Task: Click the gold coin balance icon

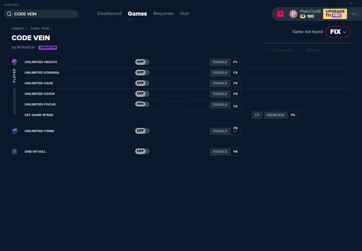Action: pyautogui.click(x=303, y=16)
